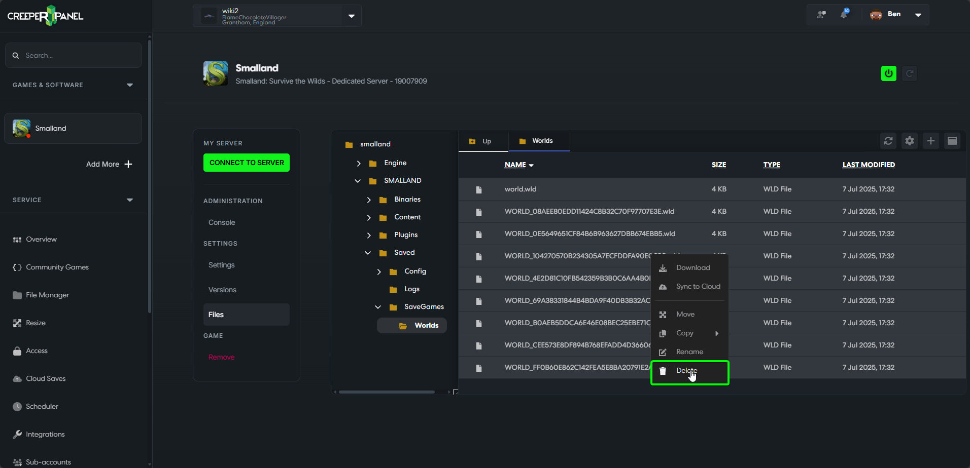Choose Sync to Cloud from context menu
Image resolution: width=970 pixels, height=468 pixels.
690,286
